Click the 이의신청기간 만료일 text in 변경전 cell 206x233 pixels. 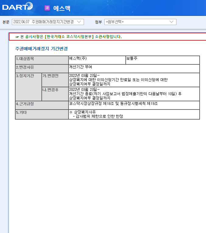coord(114,80)
